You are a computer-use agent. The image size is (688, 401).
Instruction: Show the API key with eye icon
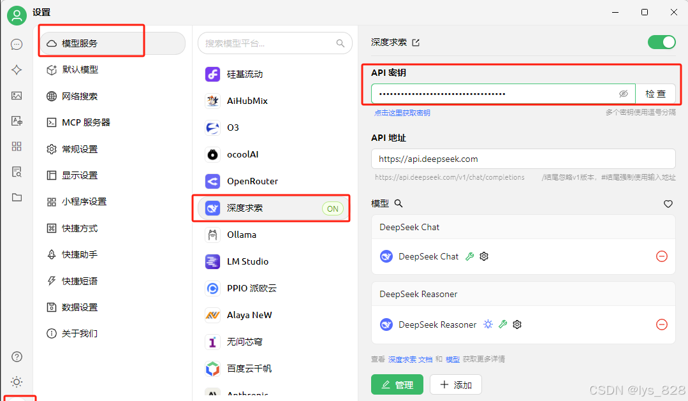pyautogui.click(x=623, y=94)
